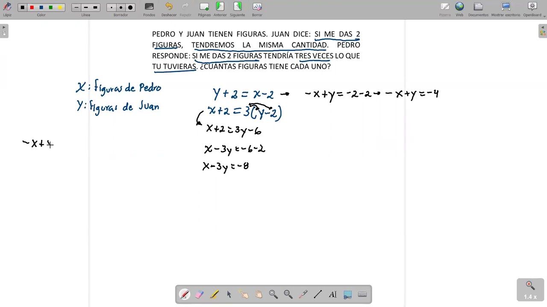Show the virtual keyboard
This screenshot has height=307, width=547.
coord(362,294)
